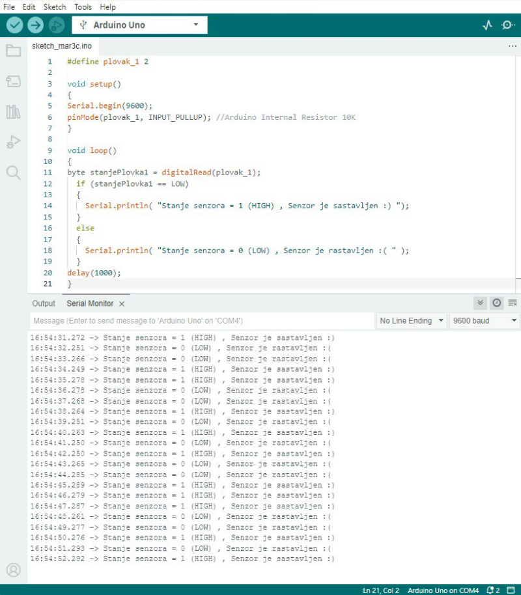Open the Serial Monitor magnifier icon
The image size is (521, 595).
pos(508,25)
